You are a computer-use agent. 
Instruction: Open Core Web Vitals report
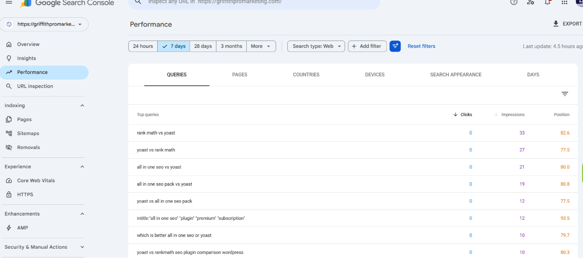44,181
